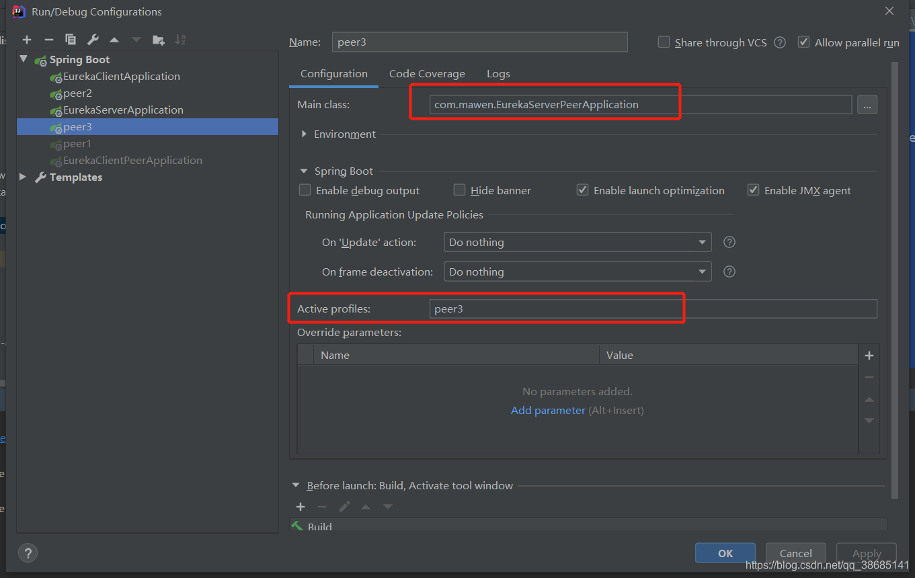
Task: Add a new configuration with the plus icon
Action: (27, 40)
